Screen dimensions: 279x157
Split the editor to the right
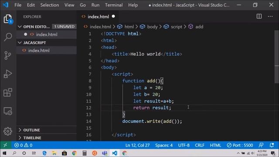click(259, 17)
